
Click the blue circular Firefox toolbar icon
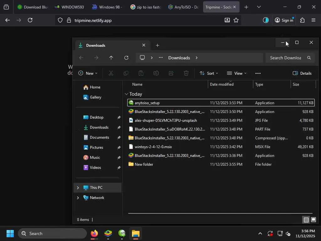266,20
